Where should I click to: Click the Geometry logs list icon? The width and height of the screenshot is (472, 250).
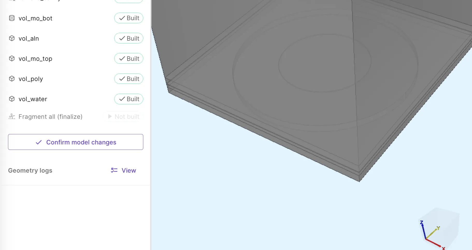pos(114,170)
